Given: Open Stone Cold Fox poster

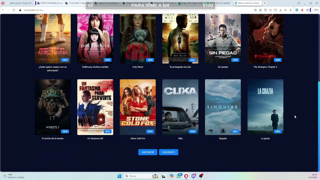Looking at the screenshot, I should [138, 107].
